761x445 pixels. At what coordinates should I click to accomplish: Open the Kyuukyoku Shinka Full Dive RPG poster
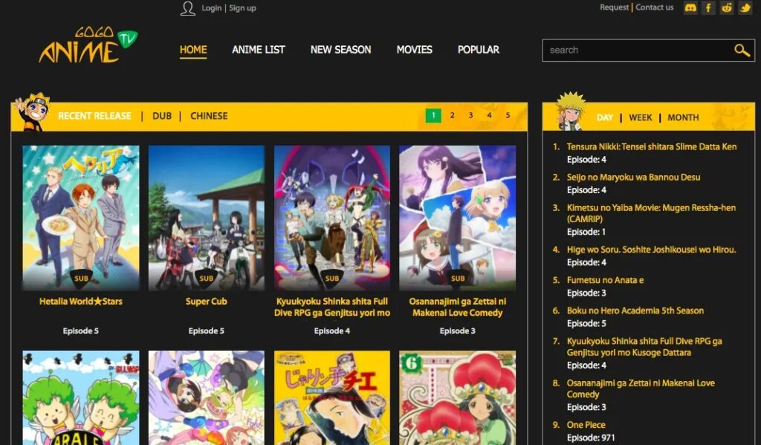pos(332,218)
